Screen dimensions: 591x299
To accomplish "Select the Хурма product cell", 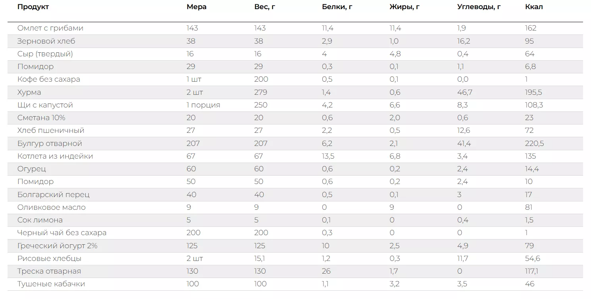I will [x=29, y=92].
